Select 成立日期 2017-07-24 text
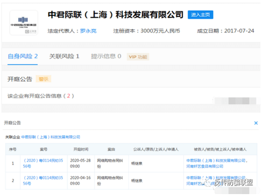The width and height of the screenshot is (262, 196). (225, 31)
